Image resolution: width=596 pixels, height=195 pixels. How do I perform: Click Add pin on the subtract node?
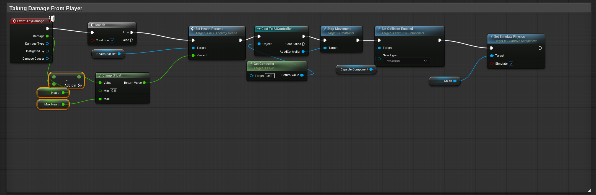click(x=73, y=85)
